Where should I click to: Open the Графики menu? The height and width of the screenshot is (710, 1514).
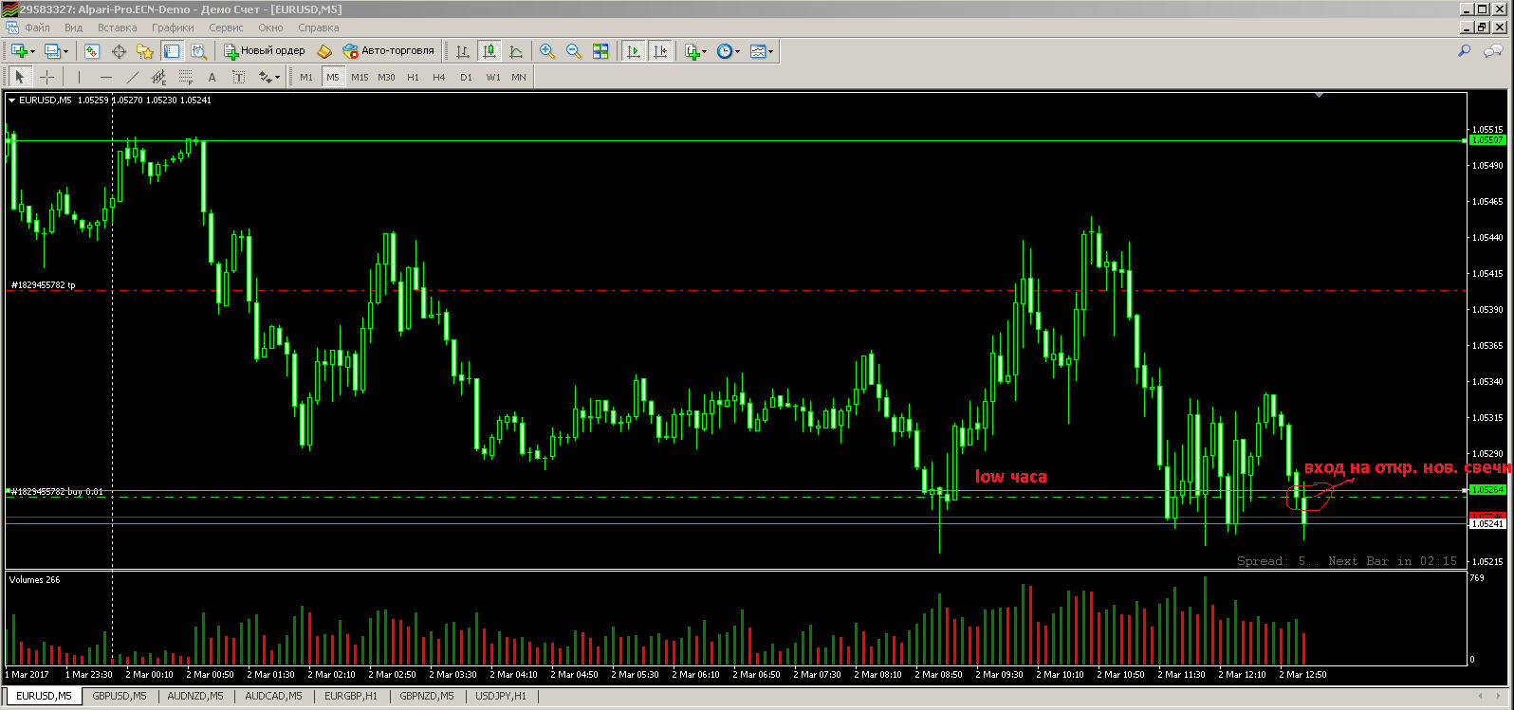click(x=173, y=27)
